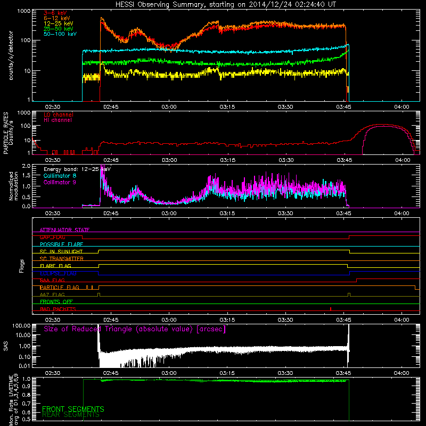The width and height of the screenshot is (426, 426).
Task: Click the first PARTICLE_FLAG pulse near 02:40
Action: [87, 287]
